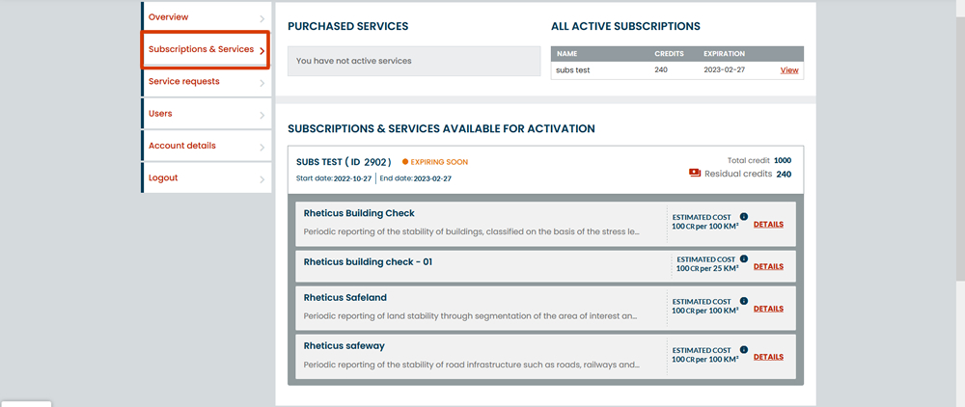Click info icon beside Rheticus building check - 01 cost

(743, 258)
